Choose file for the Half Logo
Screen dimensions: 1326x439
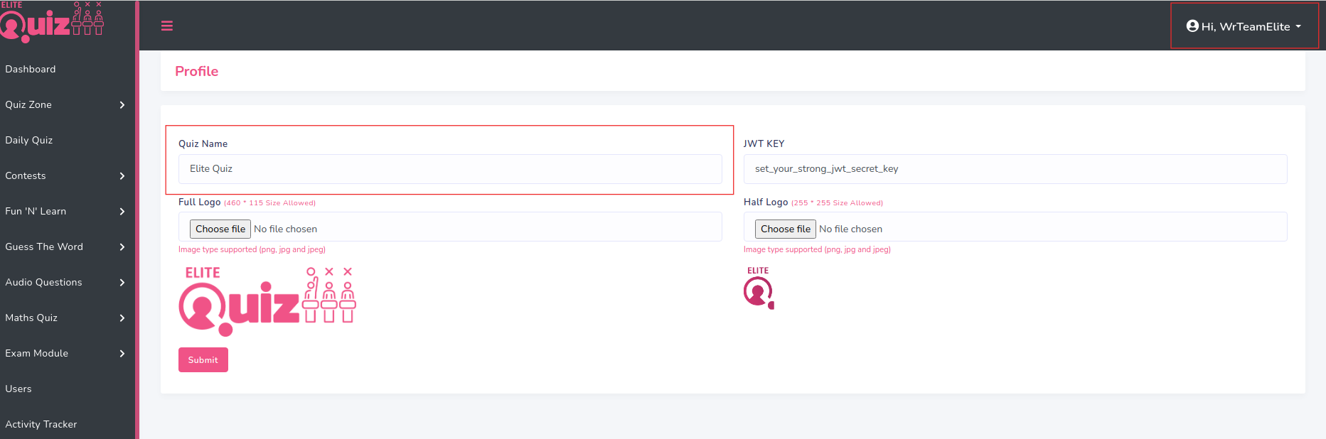(785, 229)
